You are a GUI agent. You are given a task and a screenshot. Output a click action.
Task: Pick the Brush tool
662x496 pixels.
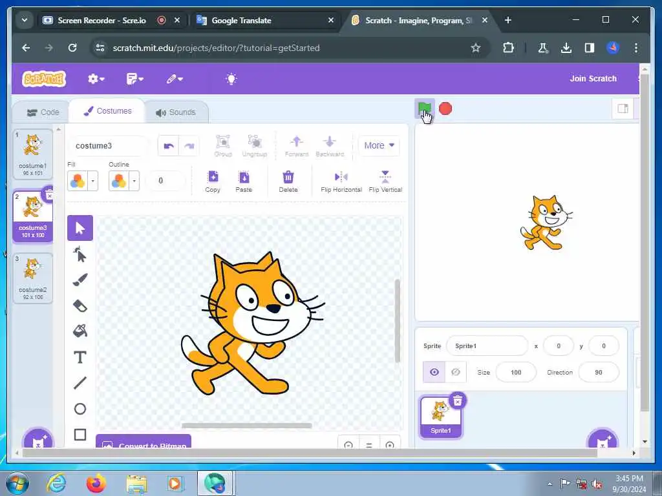pos(80,280)
